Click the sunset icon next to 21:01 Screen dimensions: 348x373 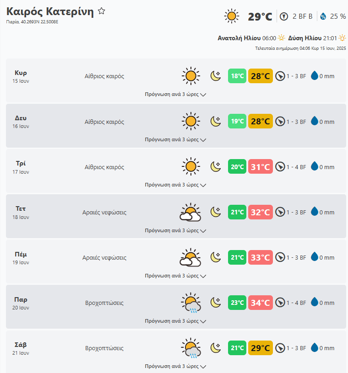click(342, 38)
